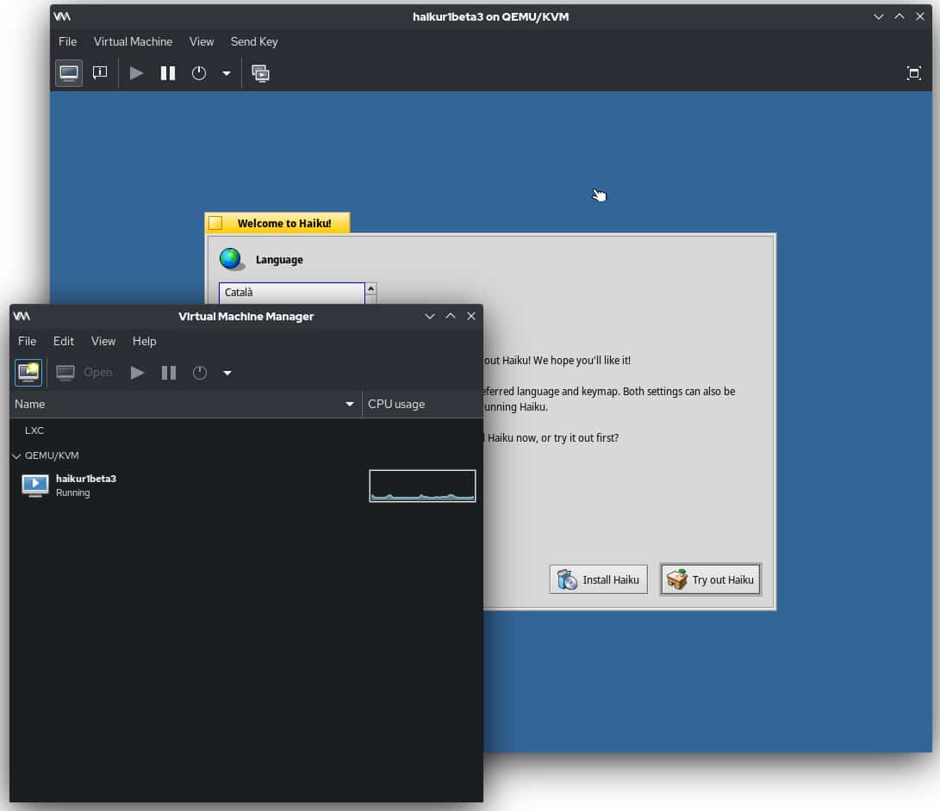Collapse the QEMU/KVM connection

pyautogui.click(x=16, y=456)
